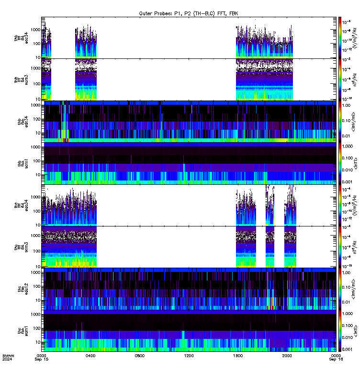Click the color bar beside thc fbk edc12 panel
The image size is (359, 383).
coord(339,289)
